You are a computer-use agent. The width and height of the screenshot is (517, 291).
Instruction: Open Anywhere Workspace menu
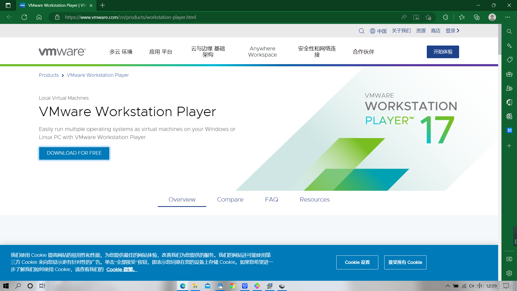click(x=263, y=52)
